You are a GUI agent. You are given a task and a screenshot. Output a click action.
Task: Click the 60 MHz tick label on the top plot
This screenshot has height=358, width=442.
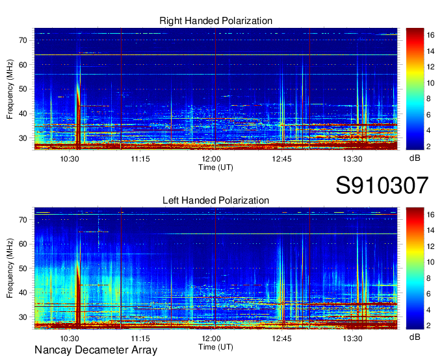click(x=23, y=65)
